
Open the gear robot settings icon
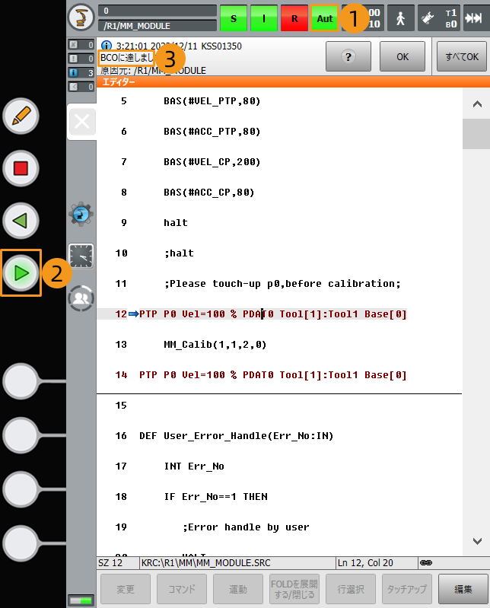81,214
